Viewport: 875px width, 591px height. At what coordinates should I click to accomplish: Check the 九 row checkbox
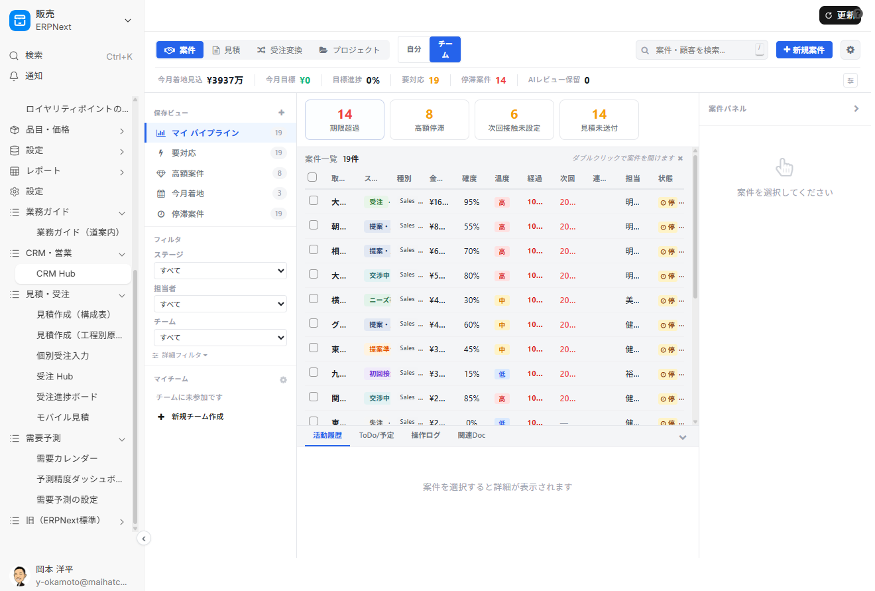coord(314,372)
